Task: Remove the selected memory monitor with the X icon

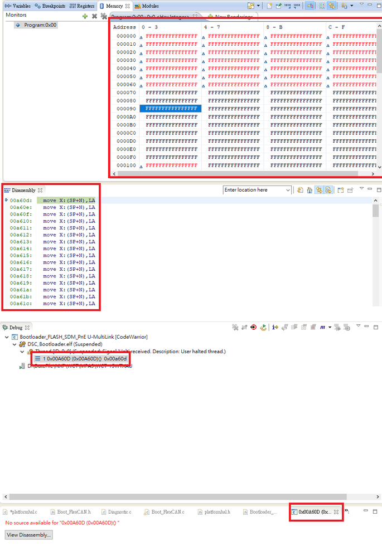Action: click(94, 16)
